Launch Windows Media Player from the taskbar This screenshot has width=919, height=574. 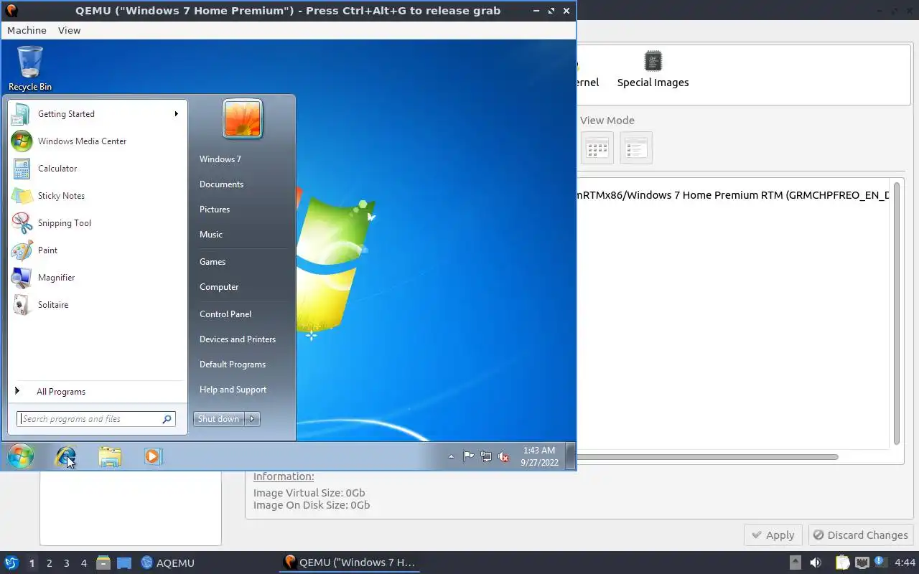click(153, 456)
